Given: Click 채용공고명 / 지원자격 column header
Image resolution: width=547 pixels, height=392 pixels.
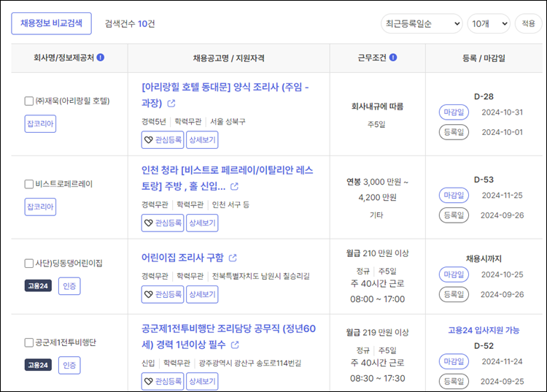Looking at the screenshot, I should pyautogui.click(x=228, y=58).
